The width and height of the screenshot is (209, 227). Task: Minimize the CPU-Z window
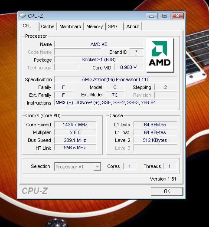[x=152, y=16]
